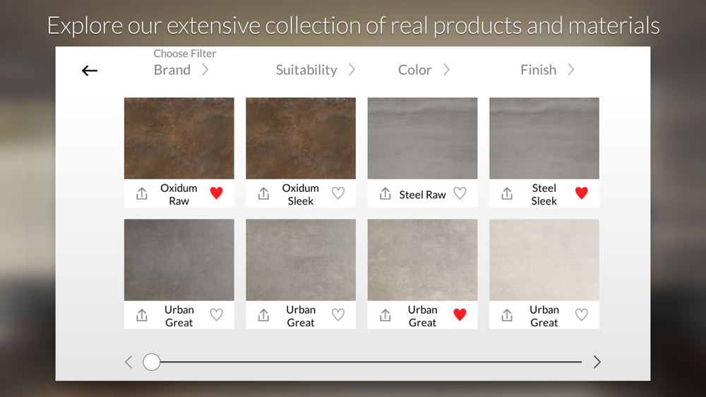Share the Steel Raw material
This screenshot has height=397, width=706.
(x=385, y=193)
